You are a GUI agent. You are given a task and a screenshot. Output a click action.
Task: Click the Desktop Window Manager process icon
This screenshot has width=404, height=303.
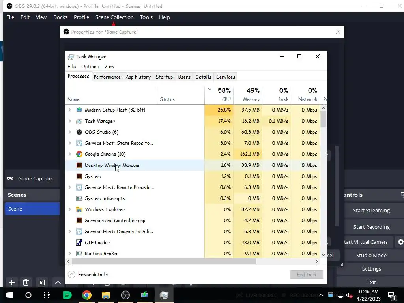(x=79, y=165)
